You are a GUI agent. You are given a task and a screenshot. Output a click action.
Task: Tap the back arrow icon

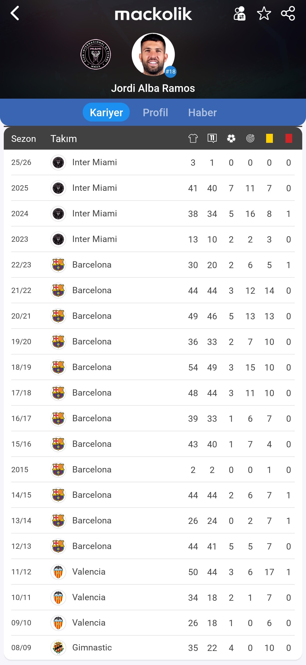pos(15,13)
